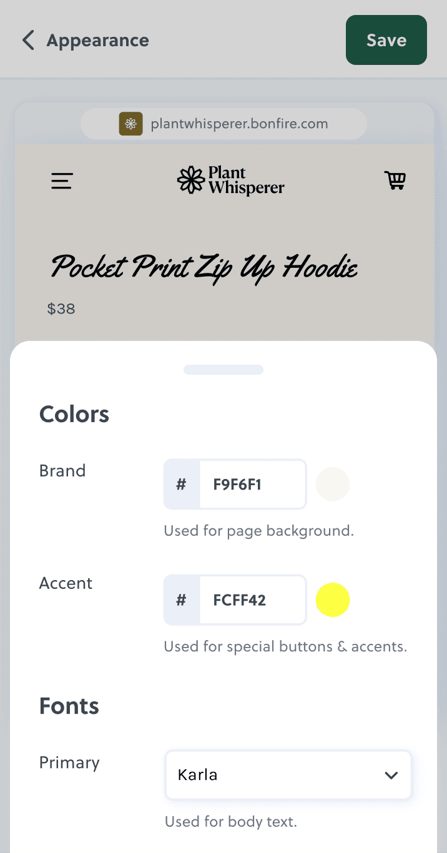The height and width of the screenshot is (853, 447).
Task: Click the favicon in the store URL bar
Action: coord(130,124)
